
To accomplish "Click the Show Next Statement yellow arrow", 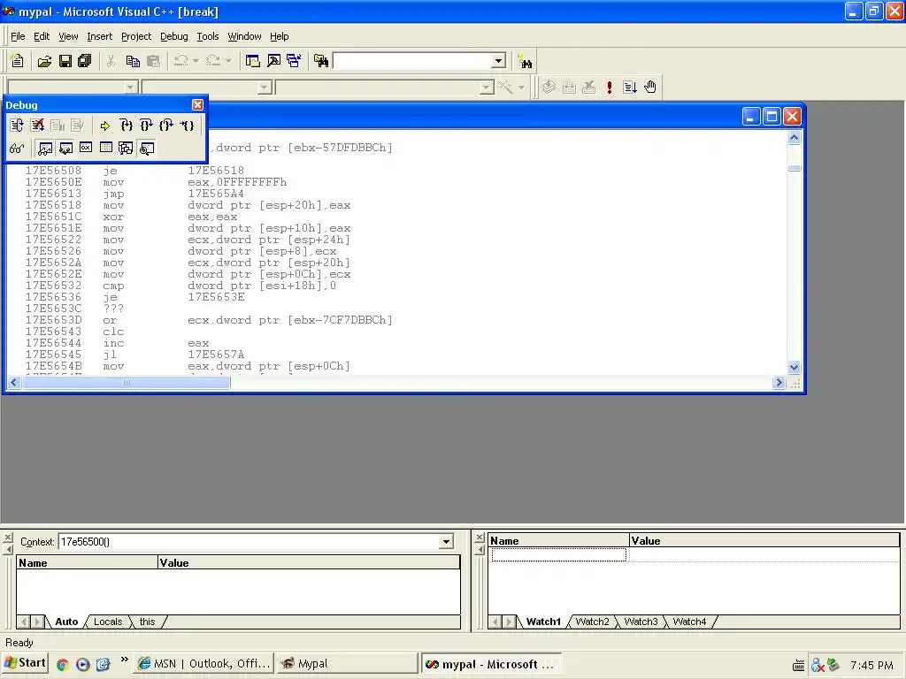I will click(x=105, y=126).
